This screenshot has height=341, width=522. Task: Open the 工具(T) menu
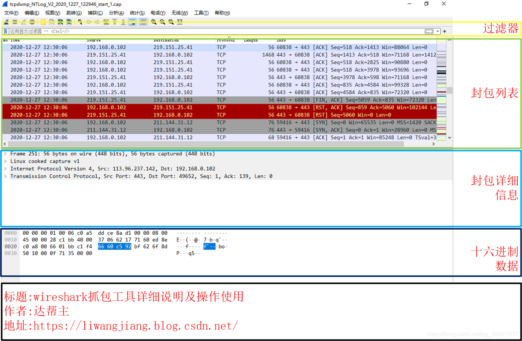[201, 13]
